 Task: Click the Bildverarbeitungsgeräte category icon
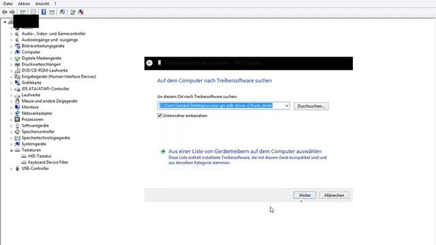17,46
